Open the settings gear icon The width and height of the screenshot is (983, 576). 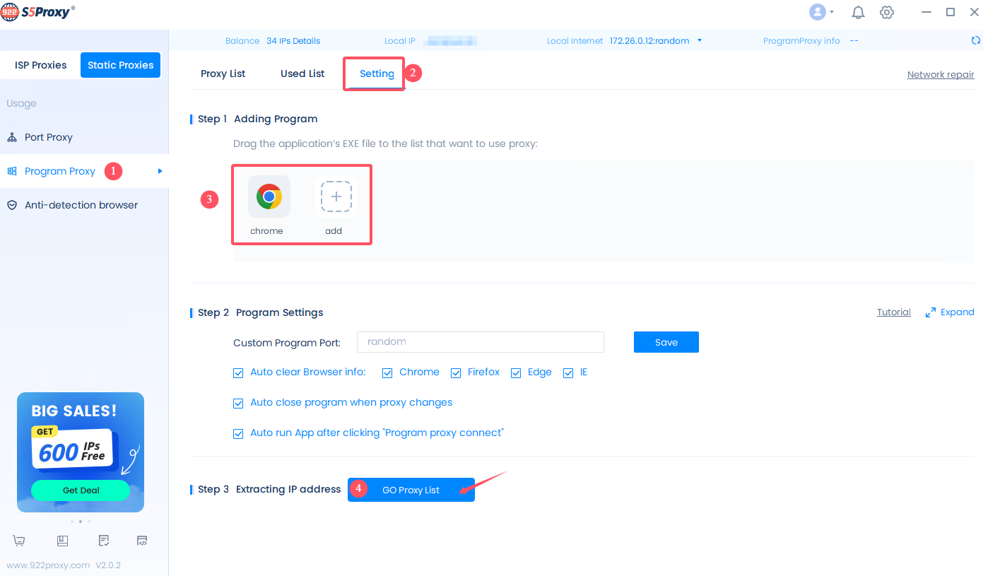click(887, 13)
